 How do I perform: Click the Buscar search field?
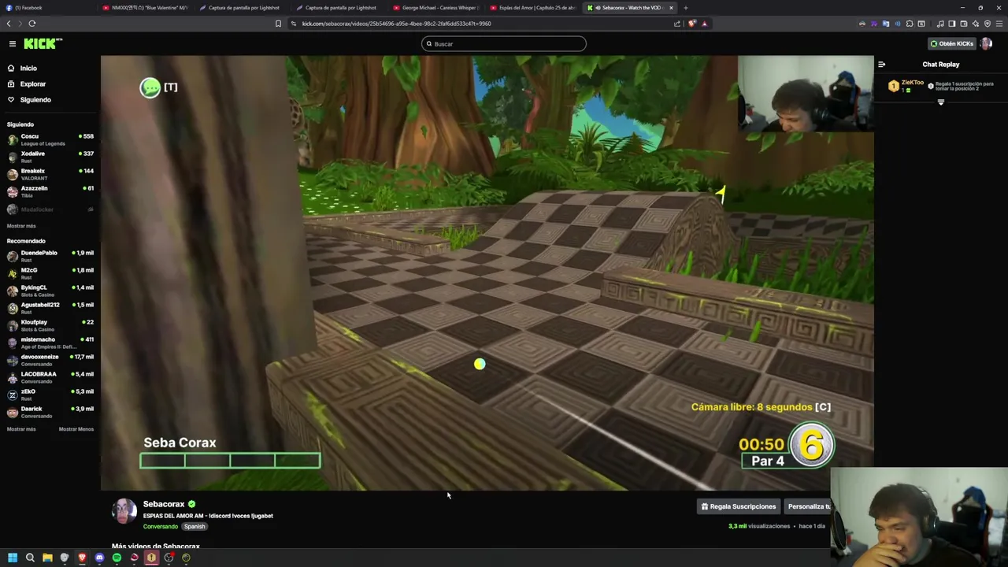pos(504,44)
